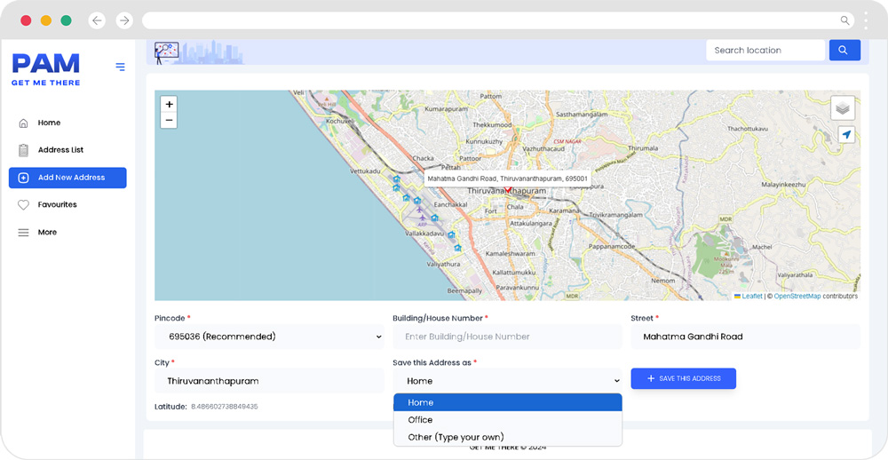Click the Latitude value 8.486602738849435
Viewport: 888px width, 460px height.
[x=225, y=407]
